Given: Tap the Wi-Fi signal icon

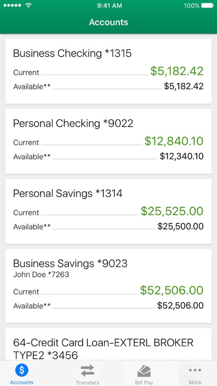Looking at the screenshot, I should pyautogui.click(x=28, y=6).
